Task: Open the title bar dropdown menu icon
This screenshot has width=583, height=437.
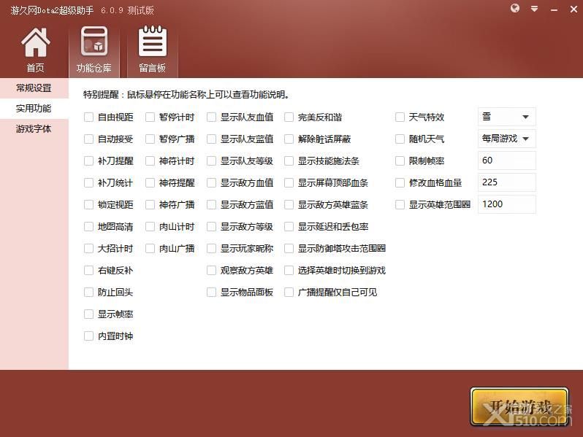Action: click(x=534, y=9)
